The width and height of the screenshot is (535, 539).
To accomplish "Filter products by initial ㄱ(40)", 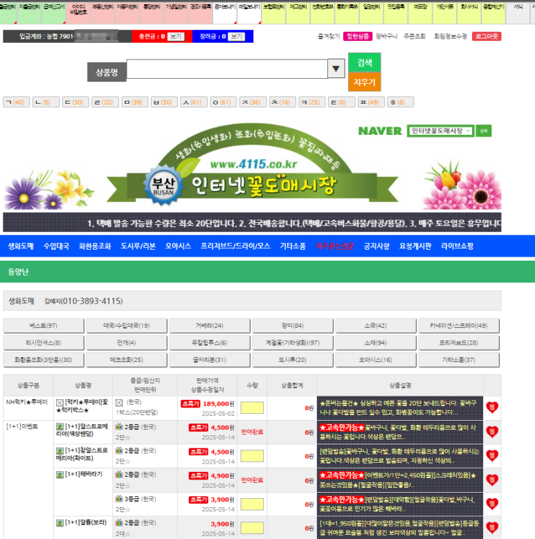I will [16, 102].
